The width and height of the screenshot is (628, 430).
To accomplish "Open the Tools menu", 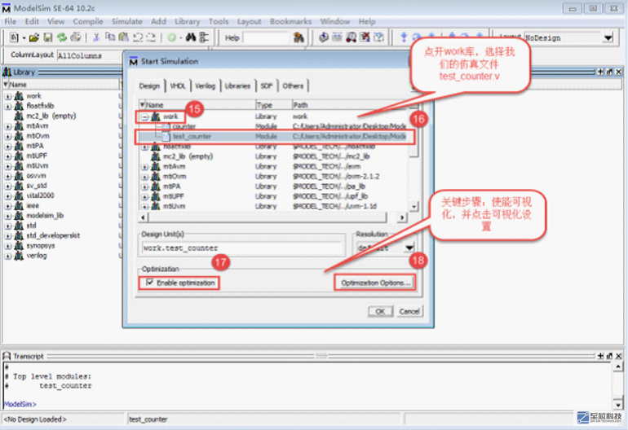I will (x=219, y=21).
